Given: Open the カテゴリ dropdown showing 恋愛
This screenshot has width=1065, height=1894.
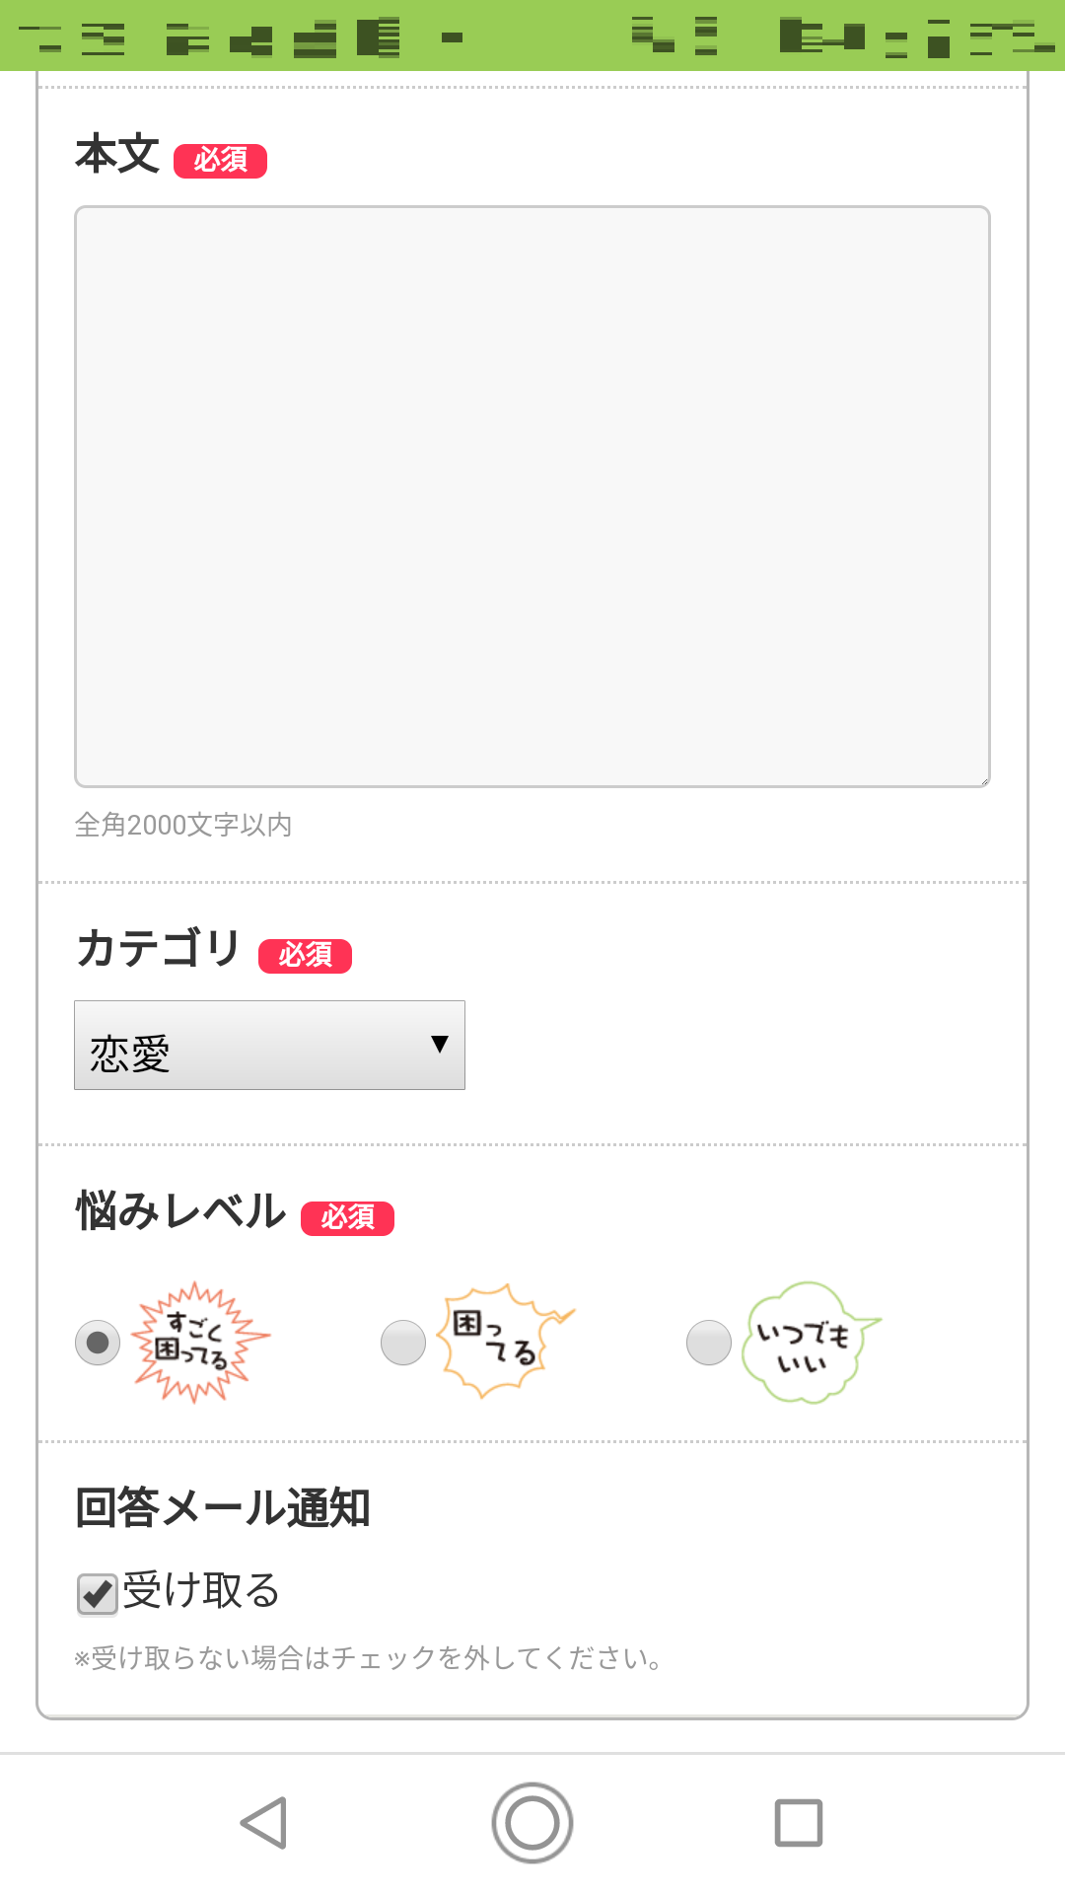Looking at the screenshot, I should [x=269, y=1046].
